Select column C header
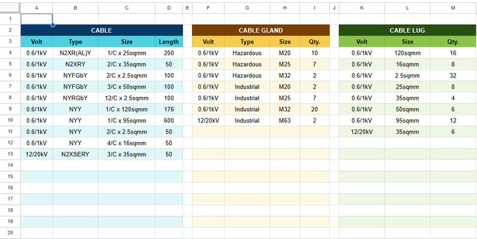This screenshot has height=239, width=477. click(126, 8)
